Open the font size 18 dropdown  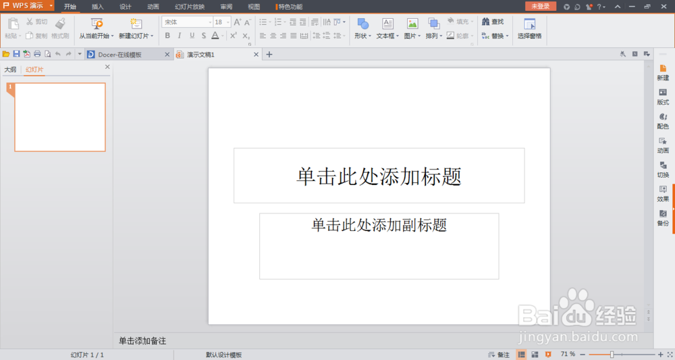[227, 22]
